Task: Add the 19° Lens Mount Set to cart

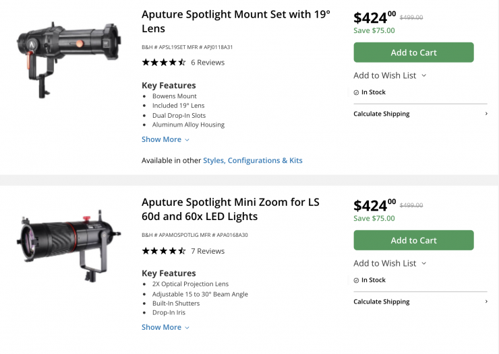Action: [x=413, y=52]
